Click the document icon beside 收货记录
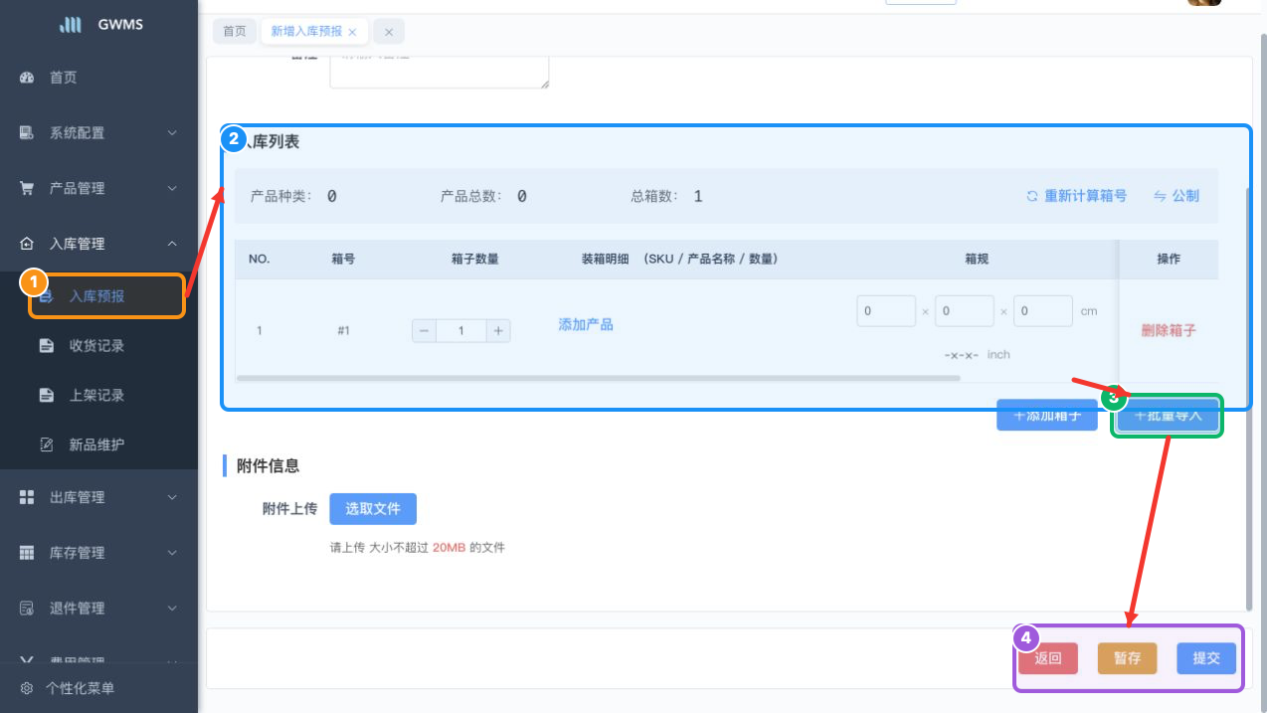Screen dimensions: 1267x713 pos(47,346)
